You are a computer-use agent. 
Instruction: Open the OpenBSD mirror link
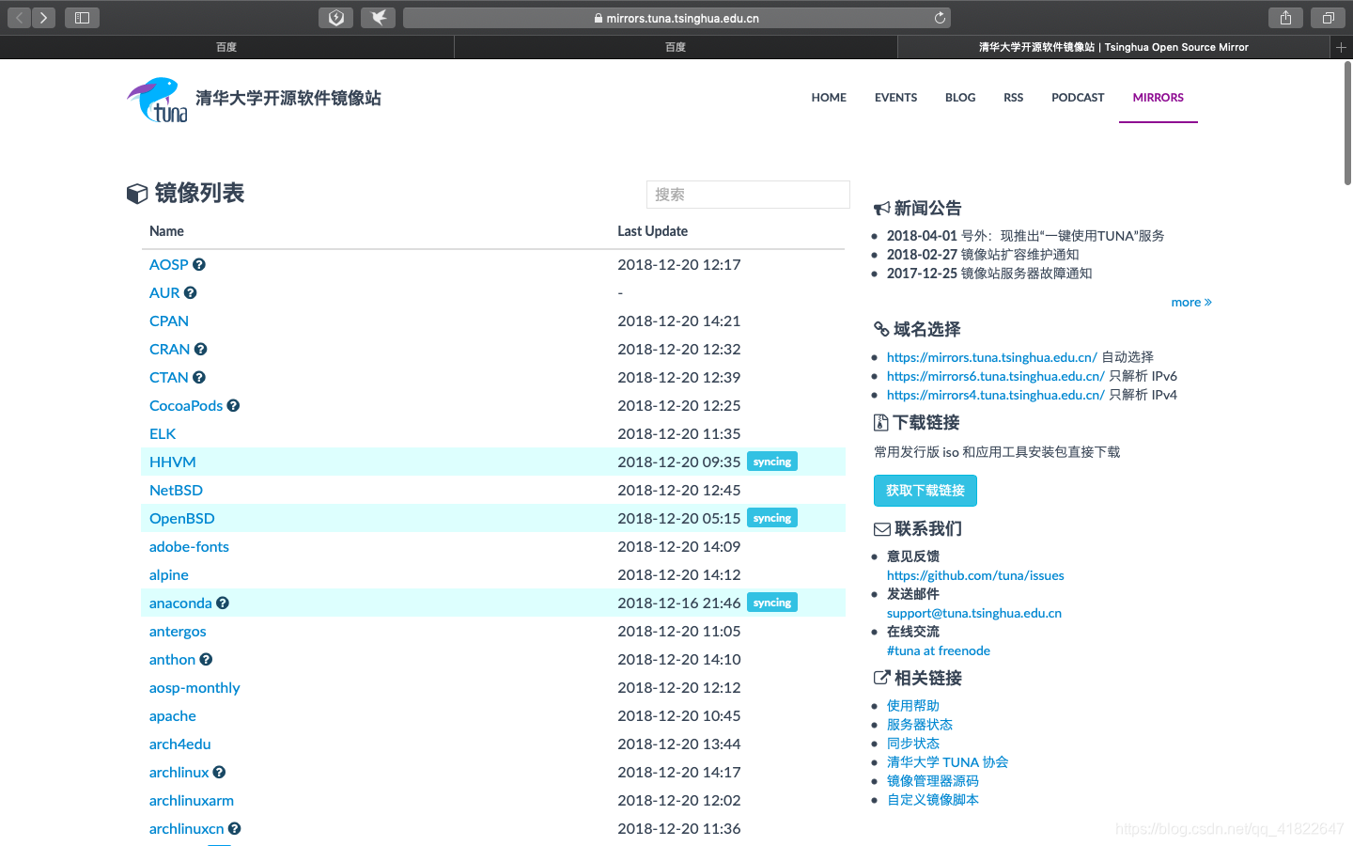point(182,519)
